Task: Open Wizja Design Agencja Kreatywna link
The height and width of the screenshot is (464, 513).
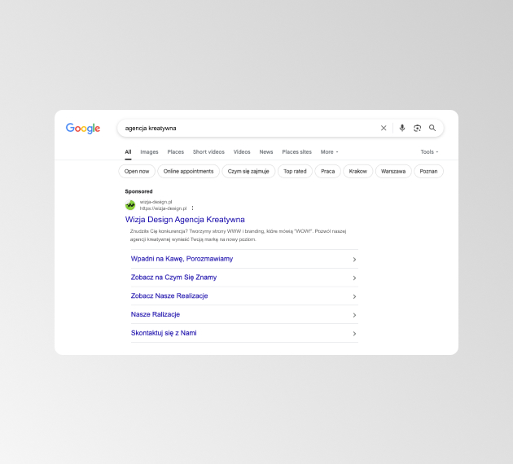Action: coord(185,220)
